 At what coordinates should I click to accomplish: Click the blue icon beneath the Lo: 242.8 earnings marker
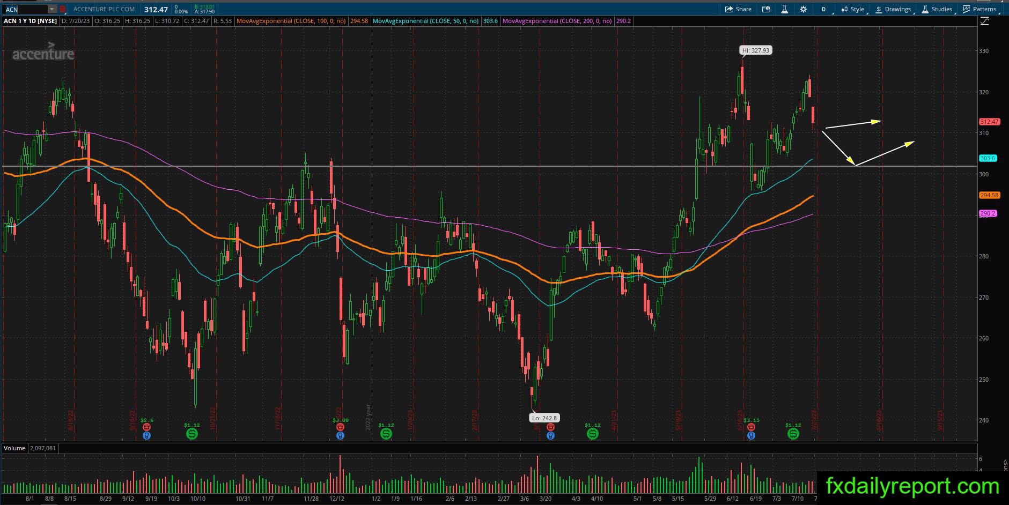tap(550, 436)
